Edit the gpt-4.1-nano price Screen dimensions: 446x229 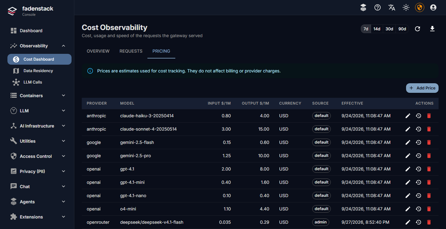[408, 196]
